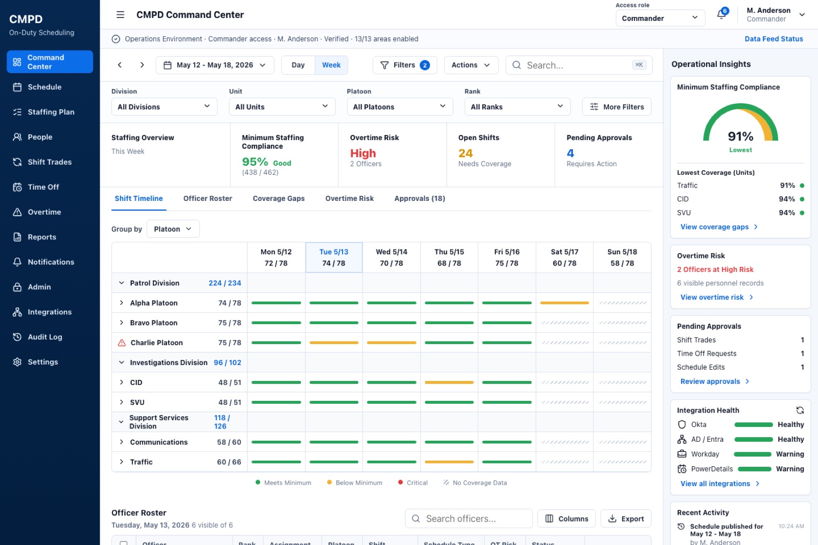Click the AD / Entra icon
The height and width of the screenshot is (545, 818).
pos(681,439)
